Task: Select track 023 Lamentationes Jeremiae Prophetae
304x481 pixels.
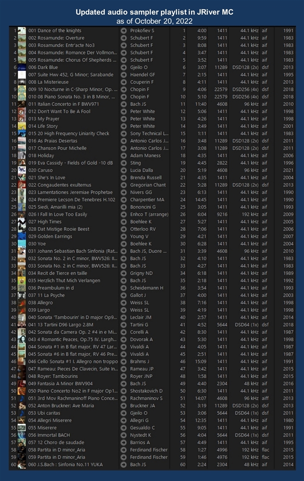Action: point(70,192)
